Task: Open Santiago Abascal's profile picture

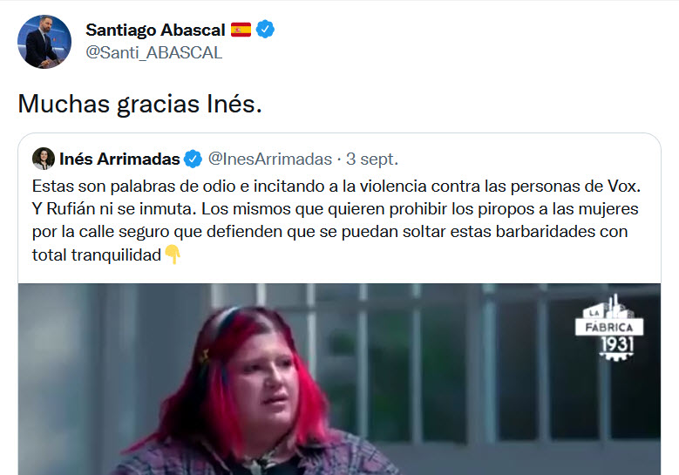Action: coord(44,42)
